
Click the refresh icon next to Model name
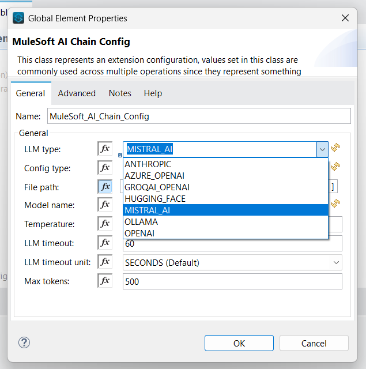(335, 203)
